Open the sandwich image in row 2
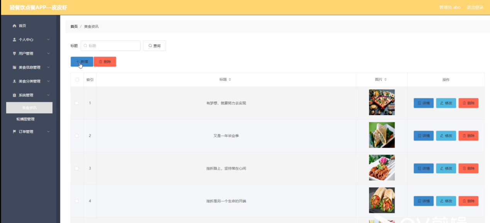This screenshot has width=490, height=223. [x=382, y=135]
